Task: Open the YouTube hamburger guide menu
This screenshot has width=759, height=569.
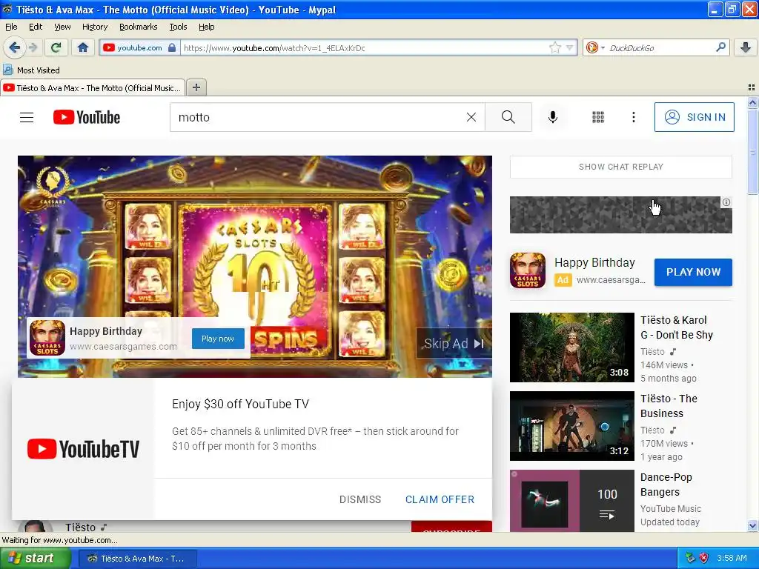Action: coord(27,117)
